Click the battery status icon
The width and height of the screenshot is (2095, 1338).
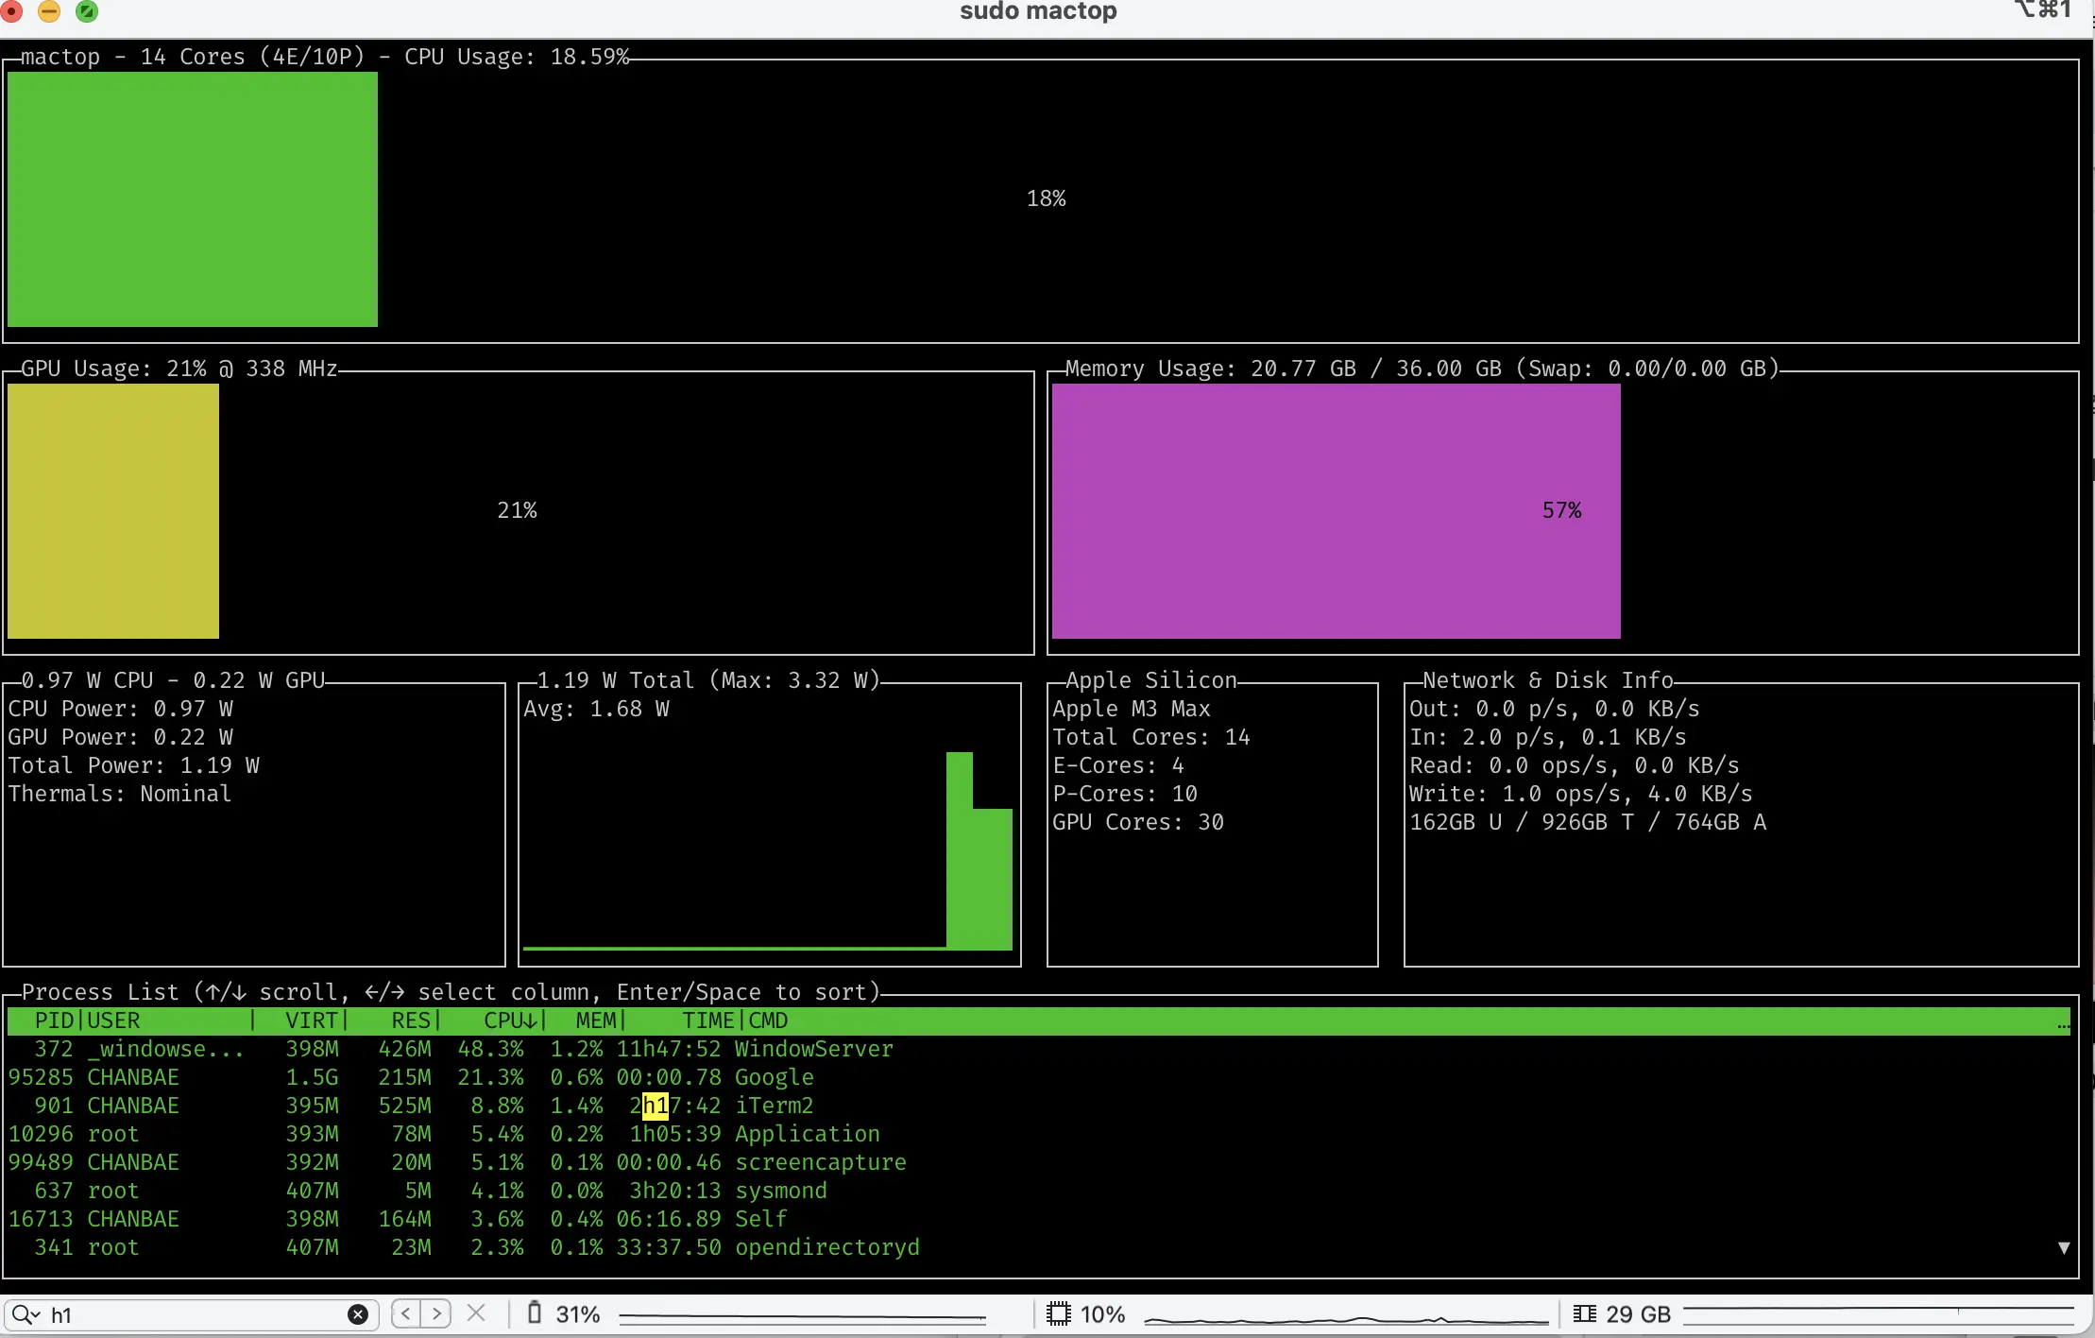click(535, 1313)
